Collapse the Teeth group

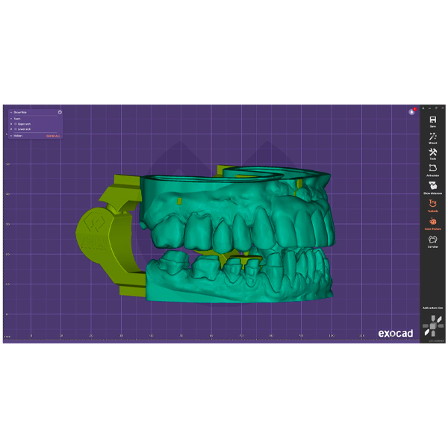[x=10, y=118]
